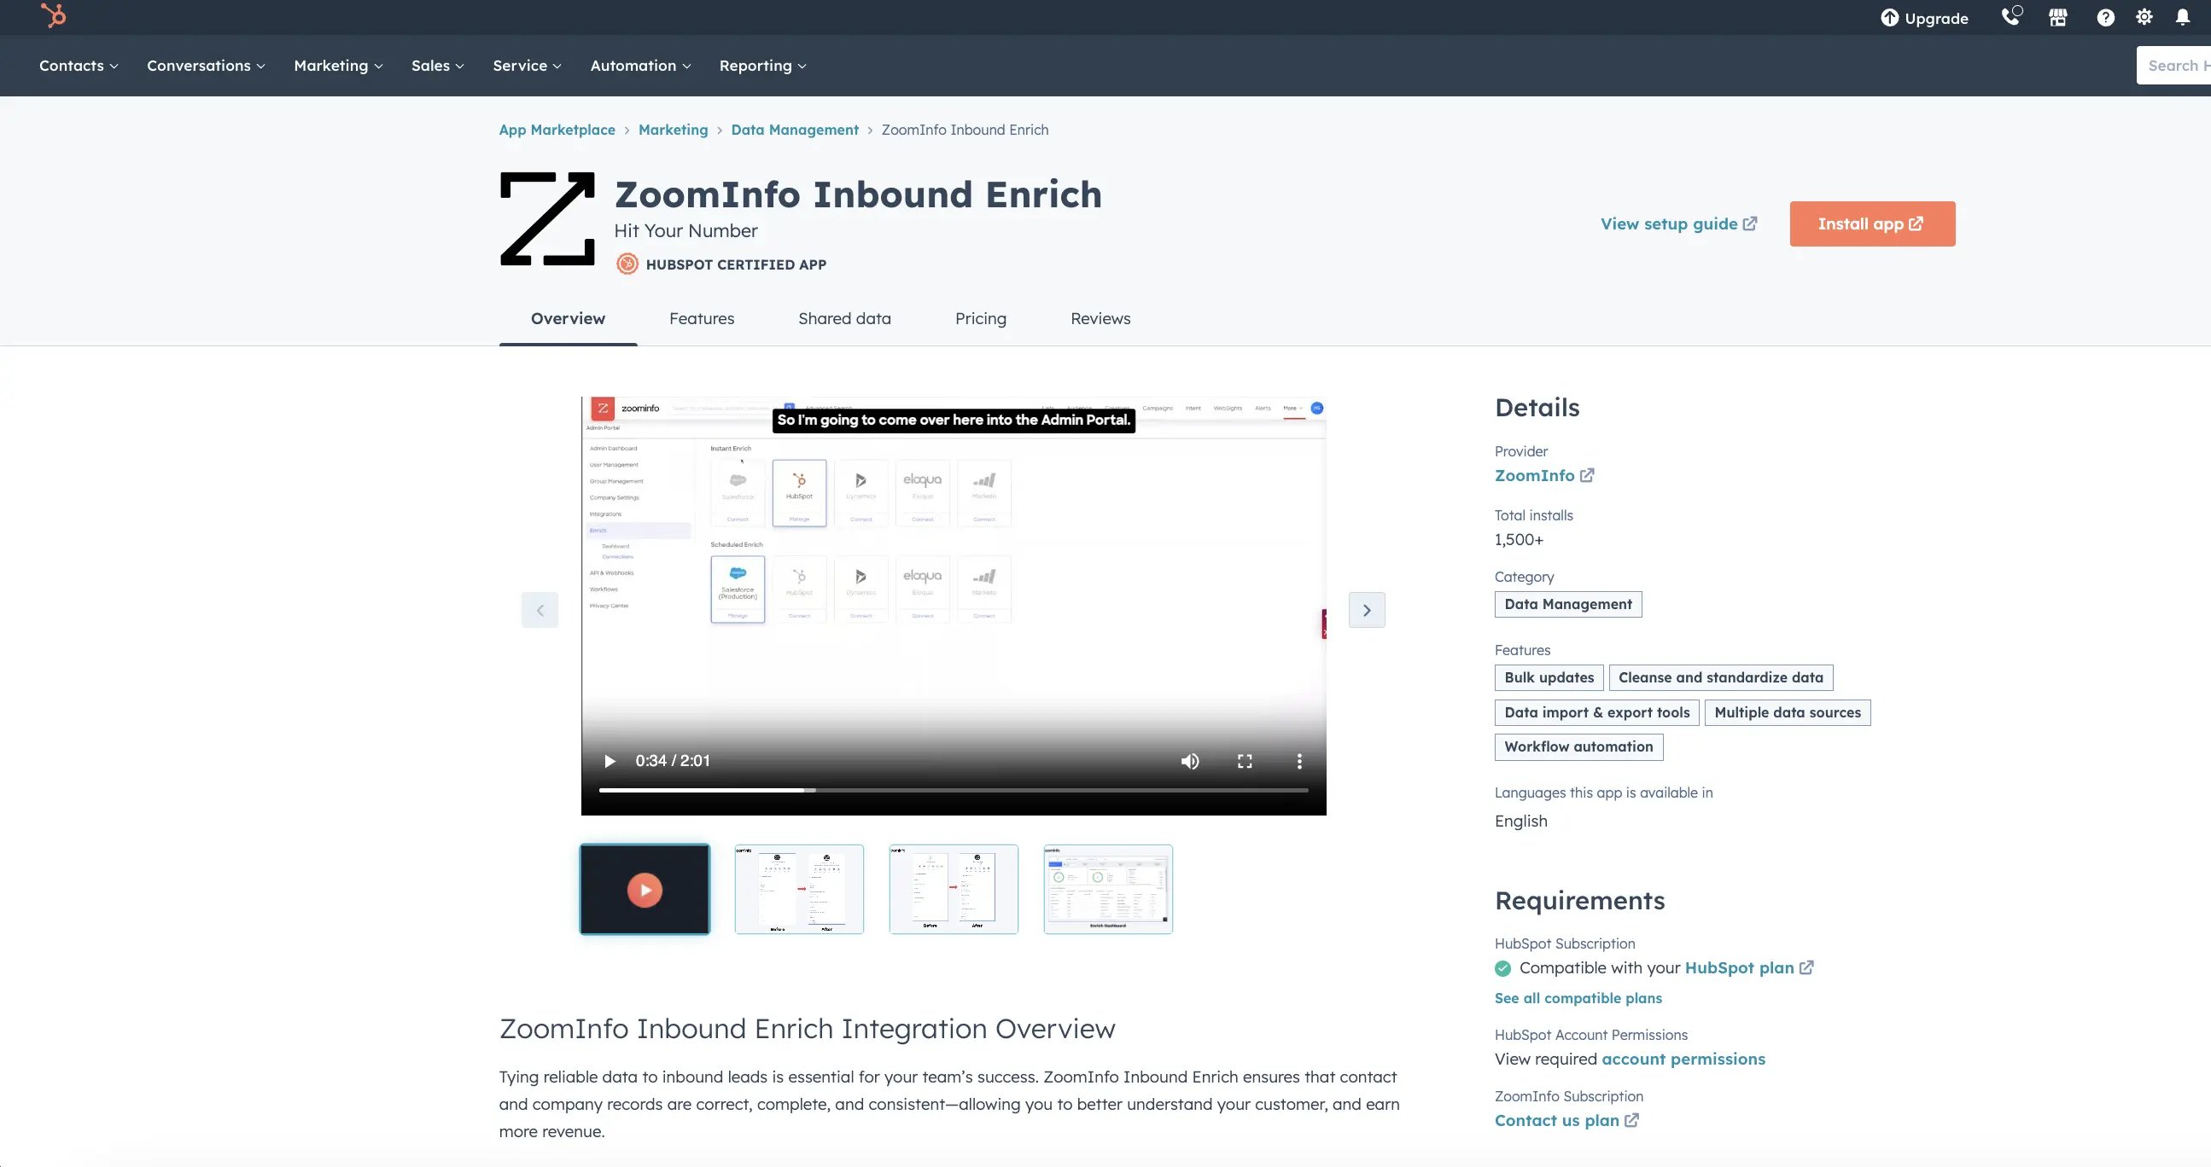Click the Install app button
Viewport: 2211px width, 1167px height.
tap(1872, 224)
